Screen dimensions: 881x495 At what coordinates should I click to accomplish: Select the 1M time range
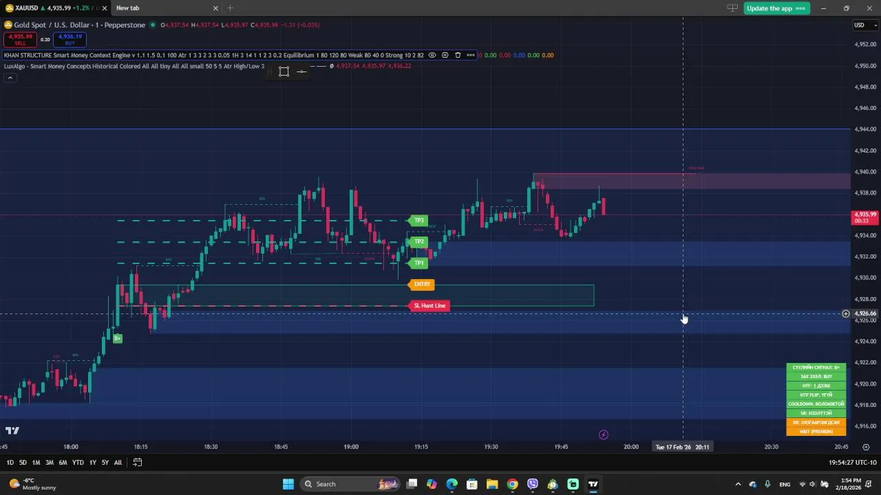click(36, 463)
